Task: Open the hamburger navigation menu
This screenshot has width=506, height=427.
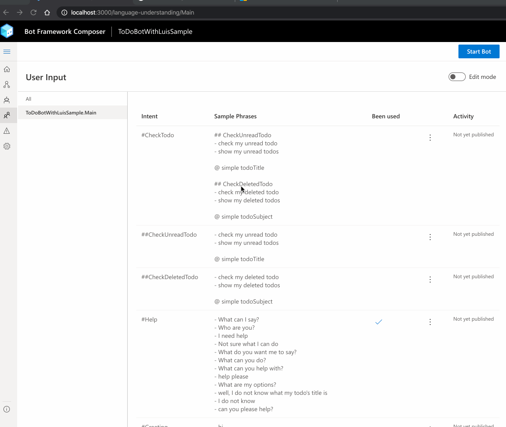Action: (7, 52)
